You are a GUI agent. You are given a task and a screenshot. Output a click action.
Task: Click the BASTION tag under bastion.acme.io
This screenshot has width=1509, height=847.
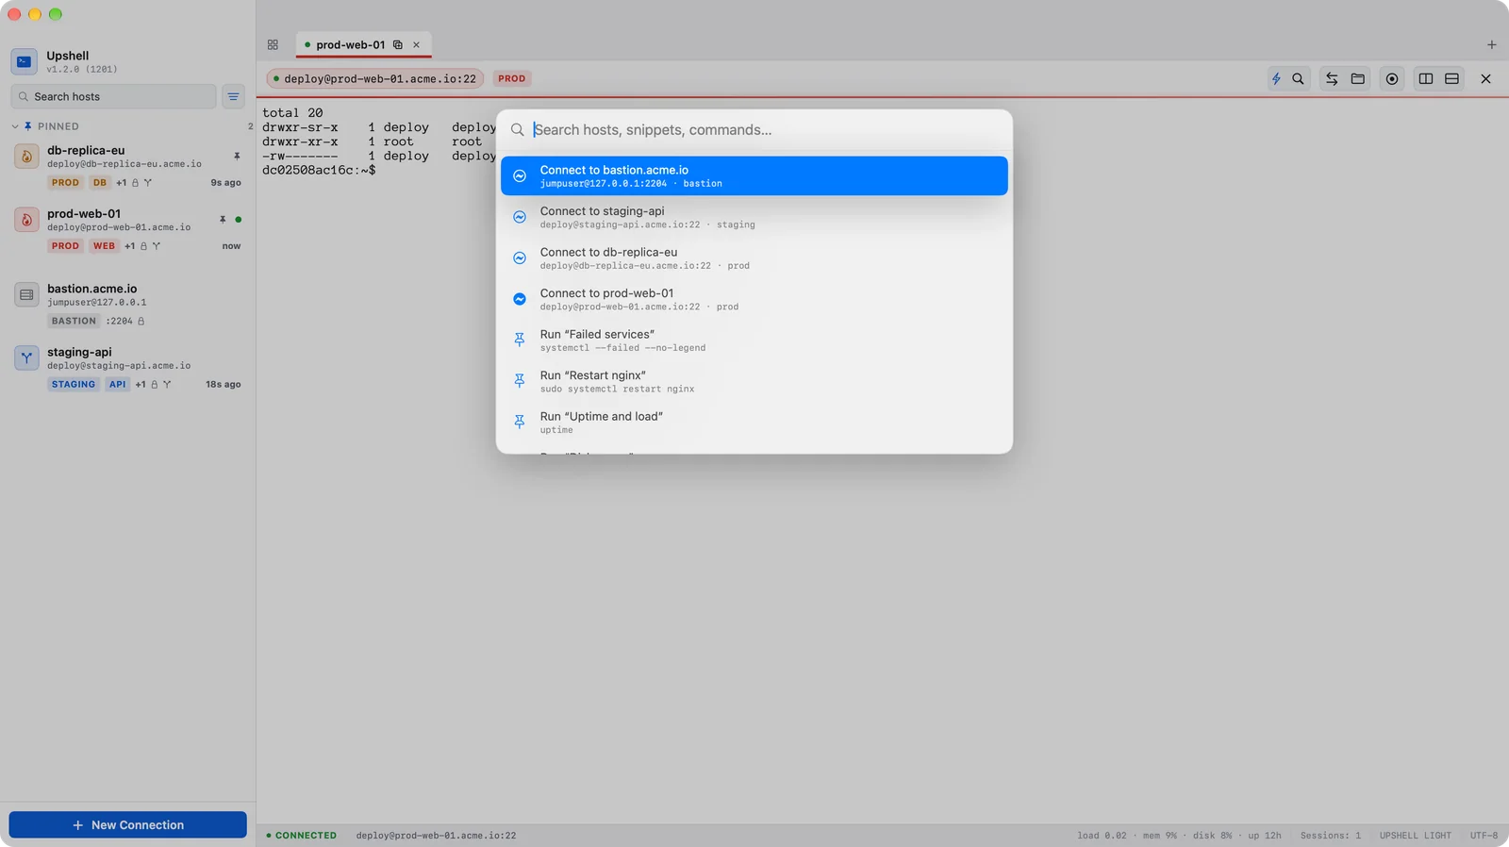coord(74,322)
